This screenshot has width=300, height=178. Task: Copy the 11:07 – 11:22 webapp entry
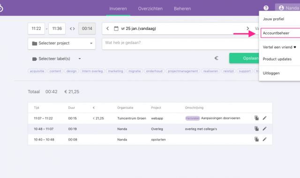coord(256,118)
